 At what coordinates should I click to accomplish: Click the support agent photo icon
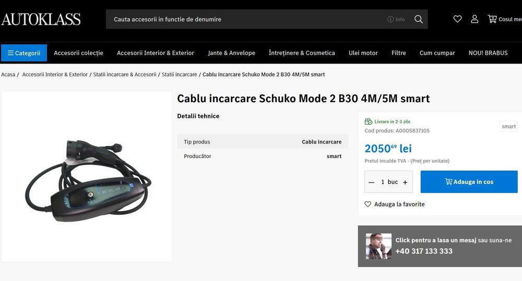point(378,246)
